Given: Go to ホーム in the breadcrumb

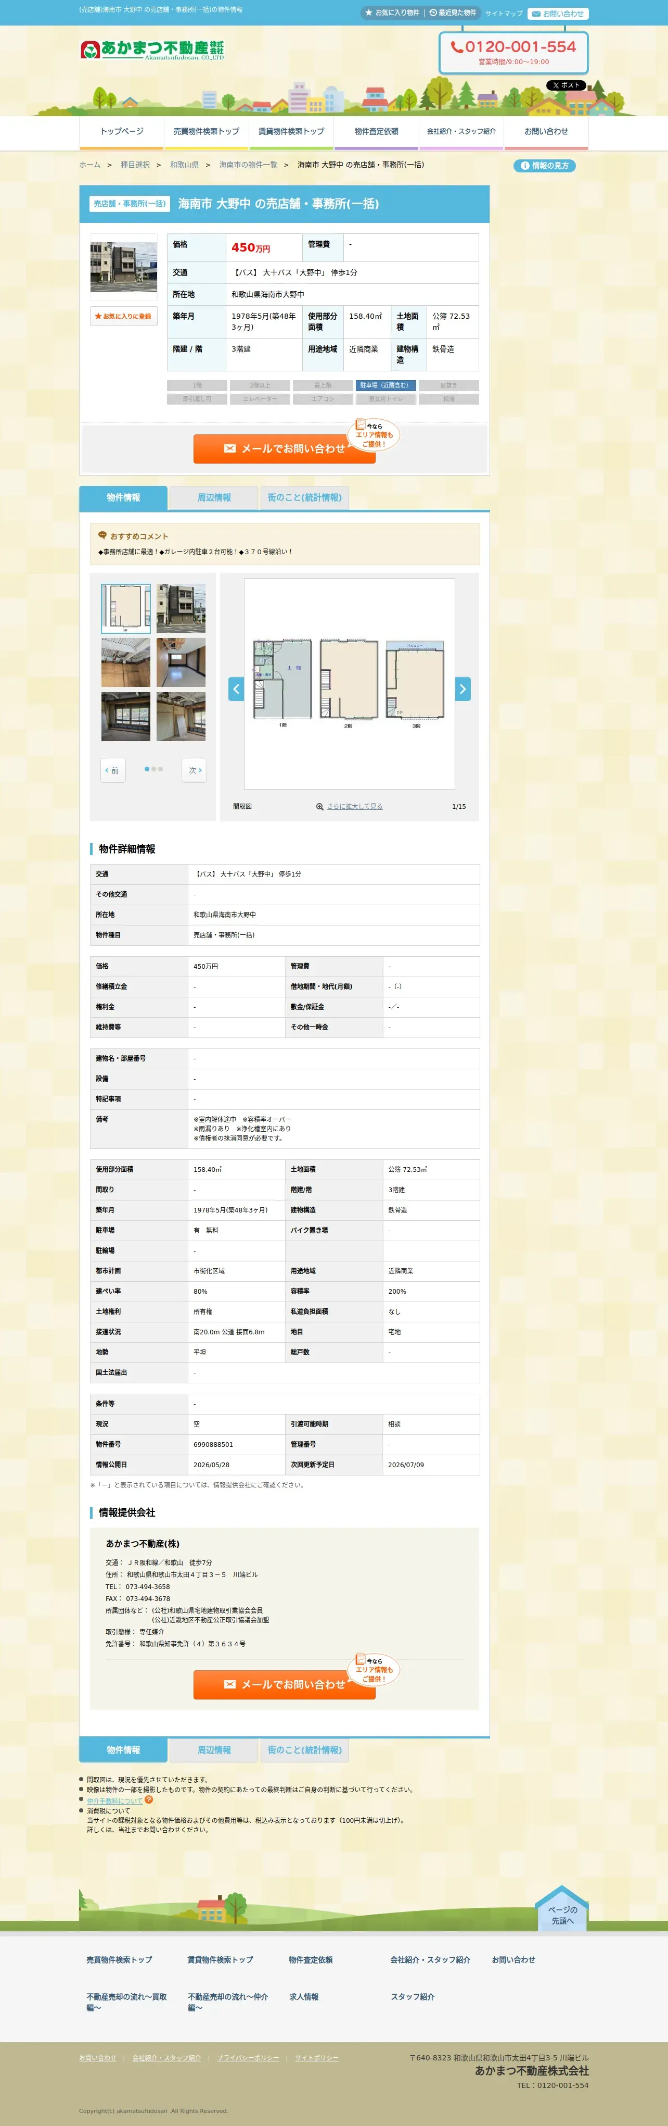Looking at the screenshot, I should [x=90, y=165].
